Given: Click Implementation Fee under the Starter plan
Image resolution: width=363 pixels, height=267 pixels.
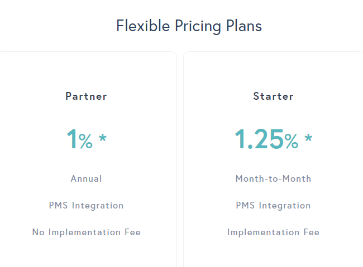Looking at the screenshot, I should click(273, 232).
